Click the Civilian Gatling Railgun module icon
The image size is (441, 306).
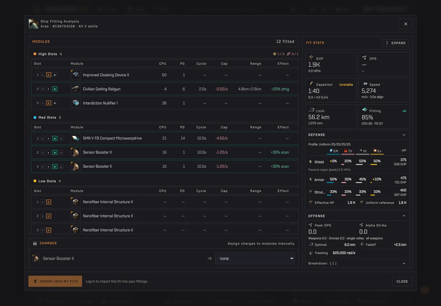[x=76, y=89]
